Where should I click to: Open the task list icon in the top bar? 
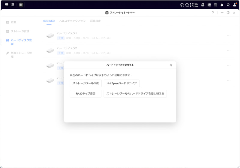coord(215,5)
